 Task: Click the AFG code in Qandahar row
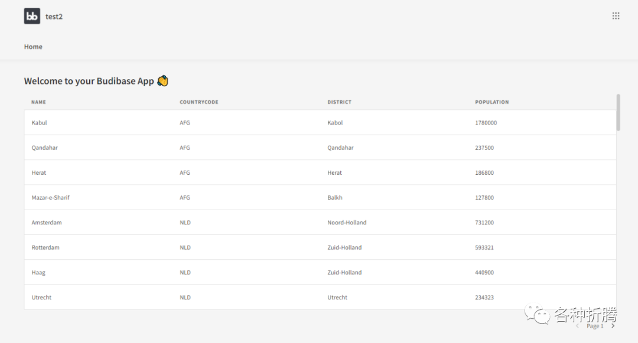pyautogui.click(x=185, y=148)
